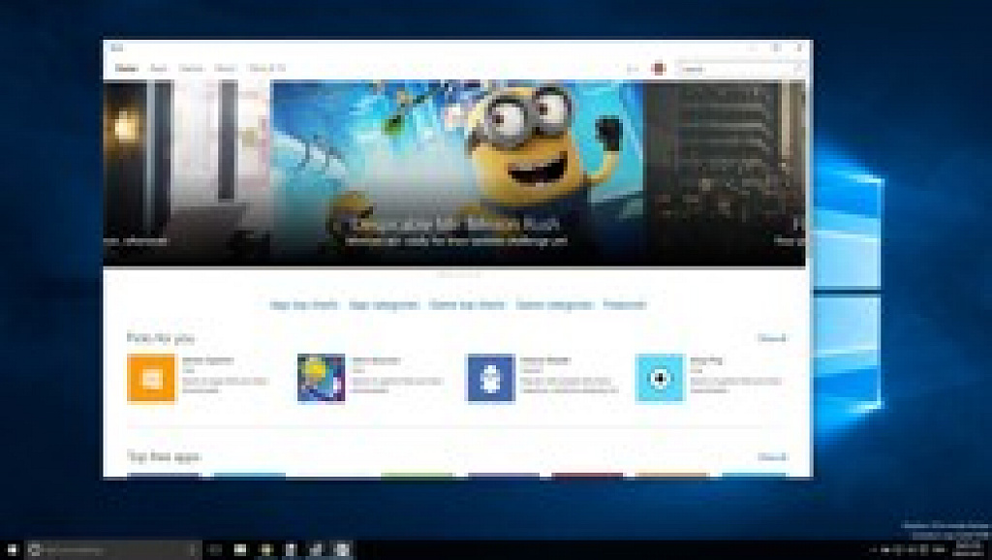992x560 pixels.
Task: Click the microphone icon in taskbar search
Action: (193, 550)
